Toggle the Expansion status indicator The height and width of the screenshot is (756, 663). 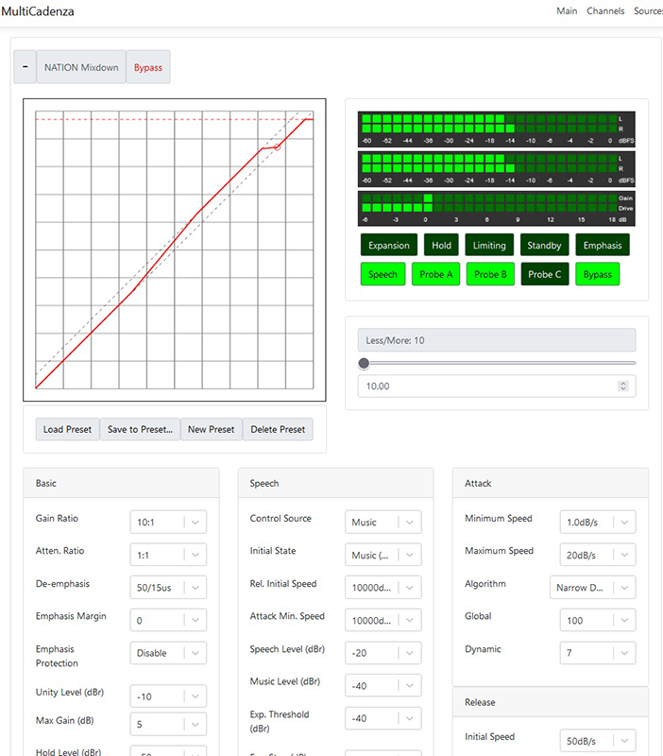point(389,246)
